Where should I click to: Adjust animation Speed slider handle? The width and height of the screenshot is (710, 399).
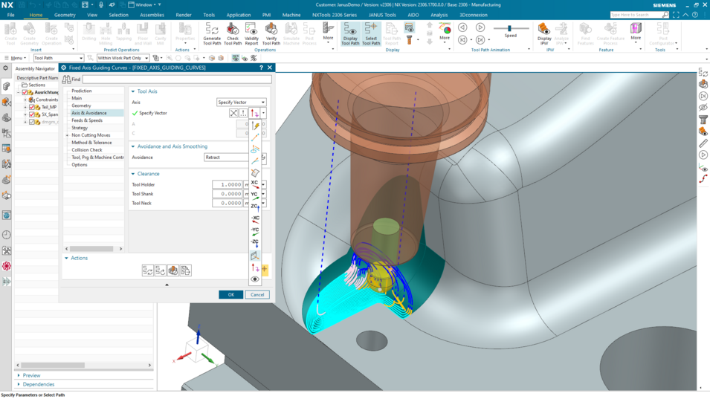pos(509,28)
